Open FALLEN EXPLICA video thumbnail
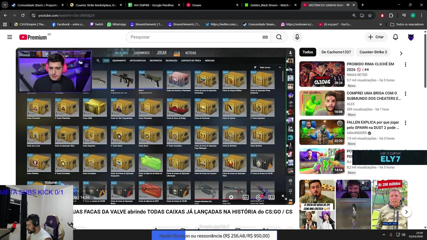Viewport: 427px width, 240px height. (x=322, y=132)
